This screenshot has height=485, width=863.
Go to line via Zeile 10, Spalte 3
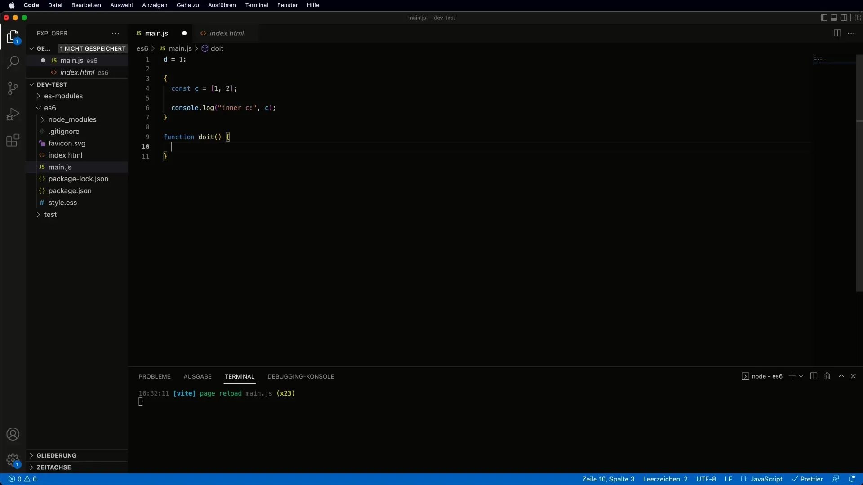pyautogui.click(x=608, y=479)
